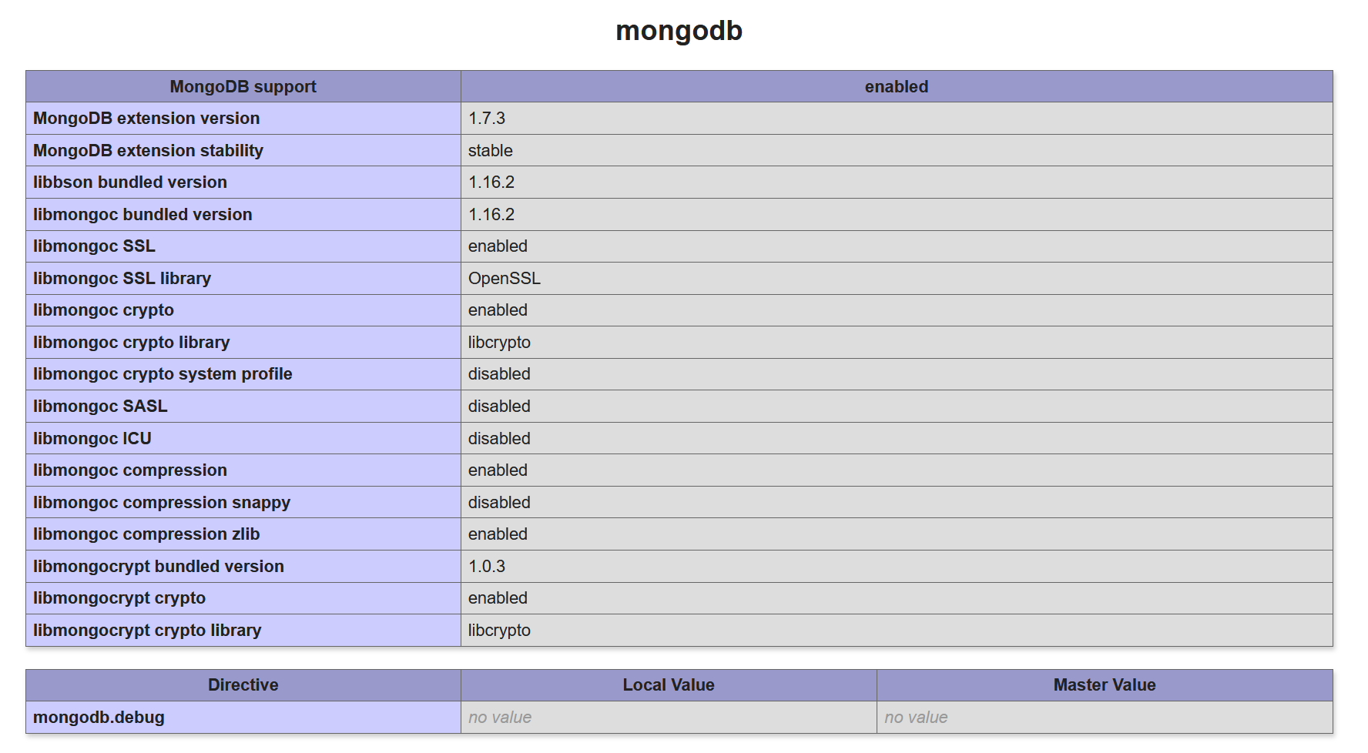Click the libmongoc SASL row label

point(100,407)
